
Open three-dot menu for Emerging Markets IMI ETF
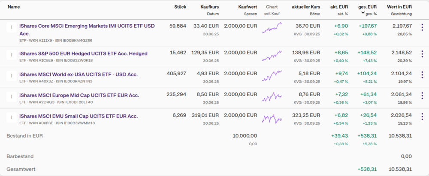[x=422, y=28]
